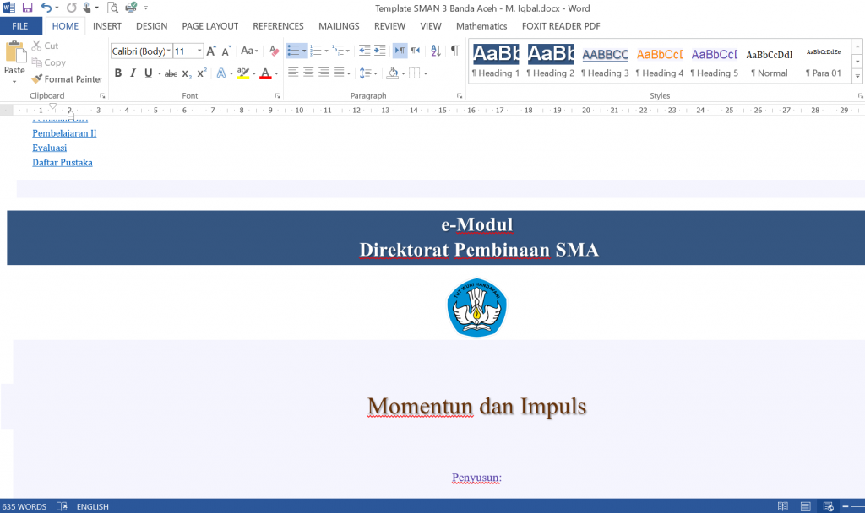Click the Momentun dan Impuls title text
Screen dimensions: 865x513
click(476, 407)
